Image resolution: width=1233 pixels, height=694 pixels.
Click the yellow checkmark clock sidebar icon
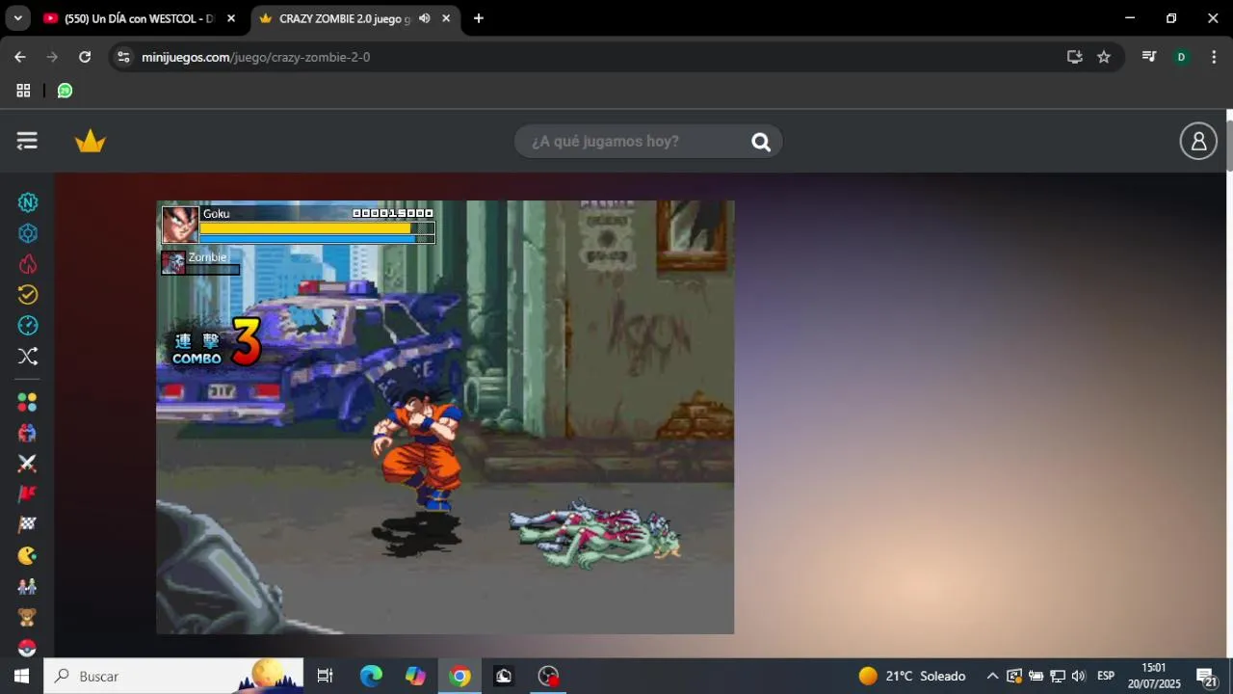(28, 295)
